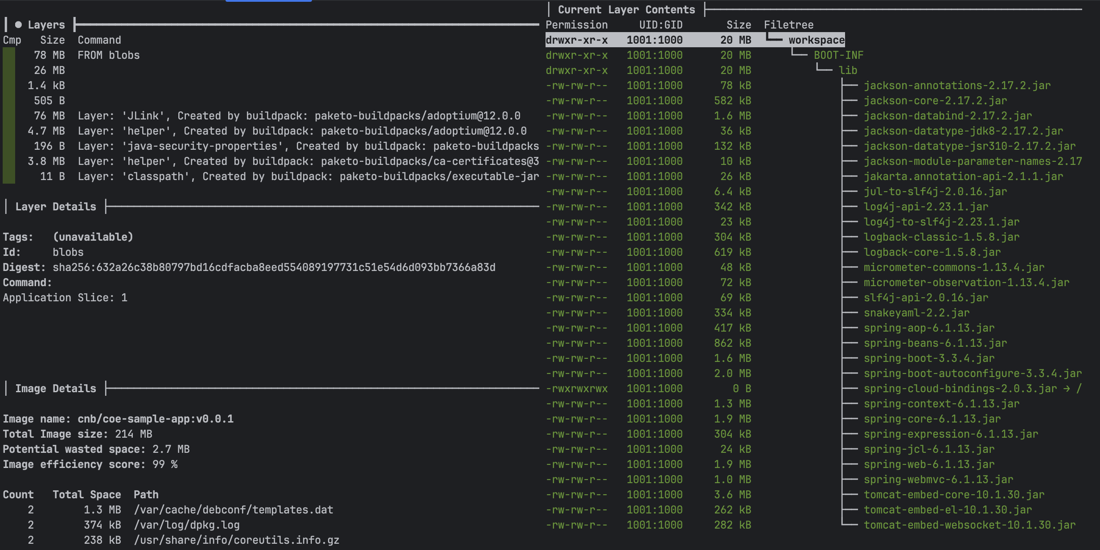Click the sha256 digest value
The image size is (1100, 550).
point(274,267)
